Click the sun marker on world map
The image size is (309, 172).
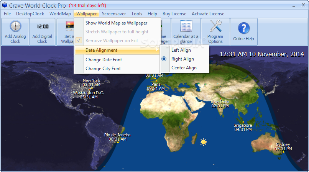click(203, 142)
